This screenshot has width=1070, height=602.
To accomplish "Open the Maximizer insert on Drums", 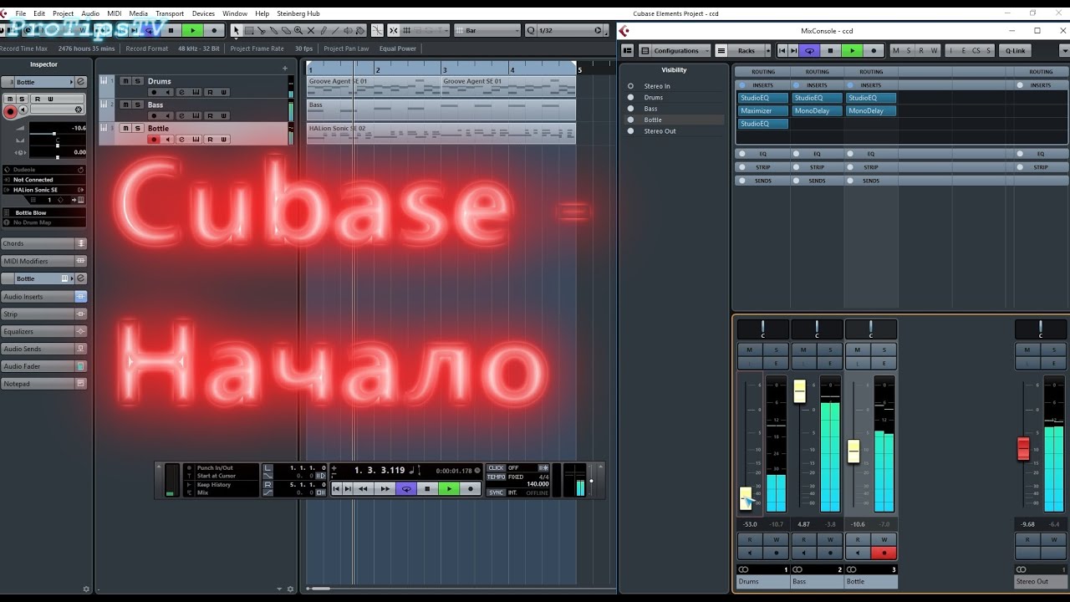I will (762, 110).
